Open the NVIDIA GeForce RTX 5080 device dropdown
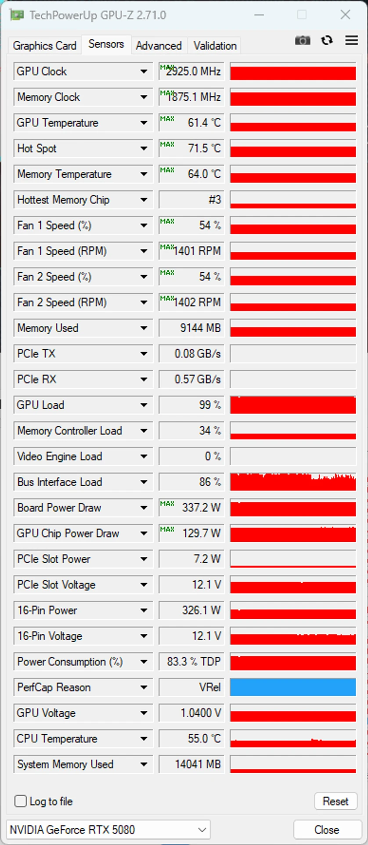The height and width of the screenshot is (845, 368). [108, 830]
